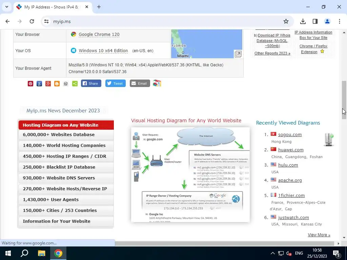Click the visual hosting diagram image
The height and width of the screenshot is (260, 347).
point(190,175)
